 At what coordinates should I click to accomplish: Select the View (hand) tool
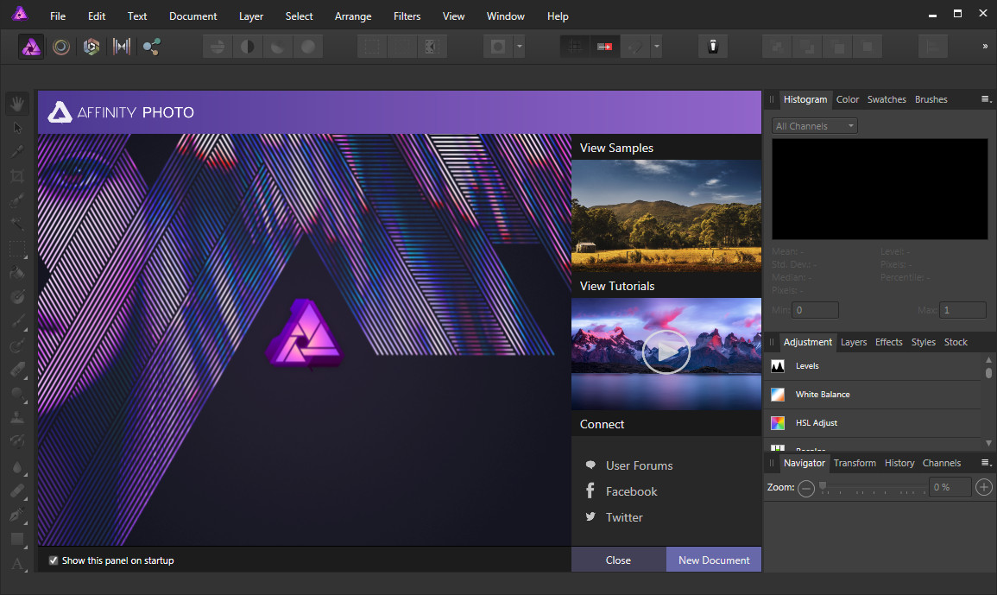17,103
